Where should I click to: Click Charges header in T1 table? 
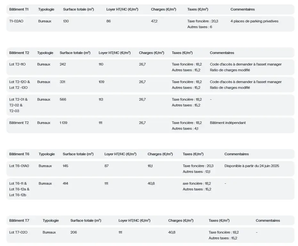coord(164,9)
